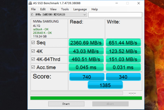
Task: Click the green overall progress bar
Action: [86, 98]
